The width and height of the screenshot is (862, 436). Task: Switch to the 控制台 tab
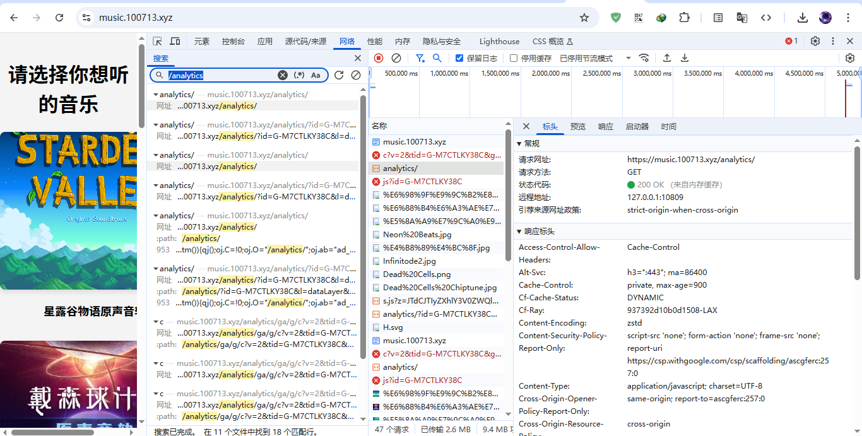(233, 41)
